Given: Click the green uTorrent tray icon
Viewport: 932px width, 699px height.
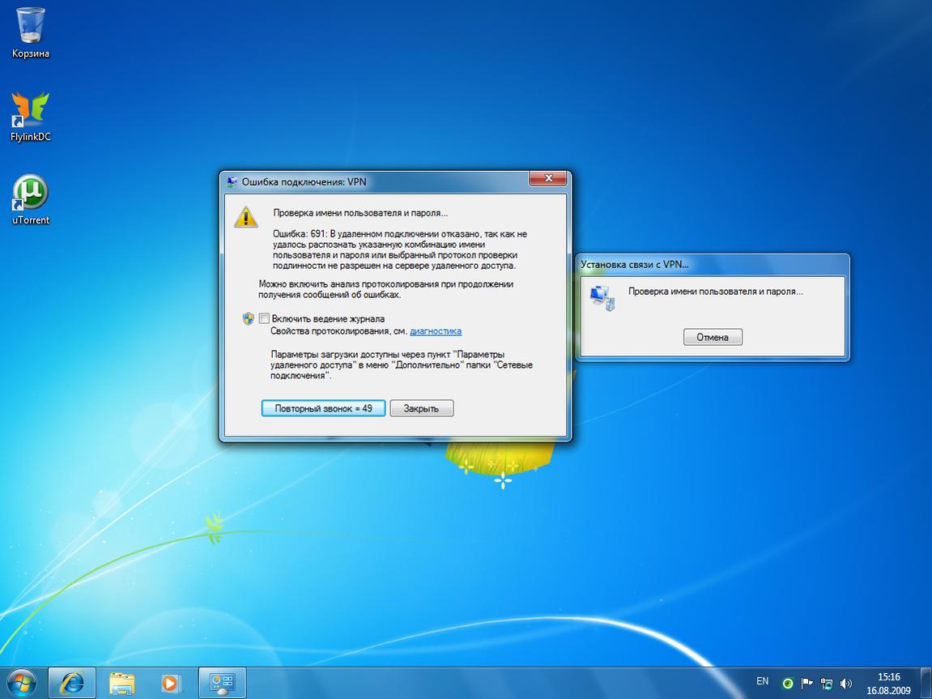Looking at the screenshot, I should (787, 683).
